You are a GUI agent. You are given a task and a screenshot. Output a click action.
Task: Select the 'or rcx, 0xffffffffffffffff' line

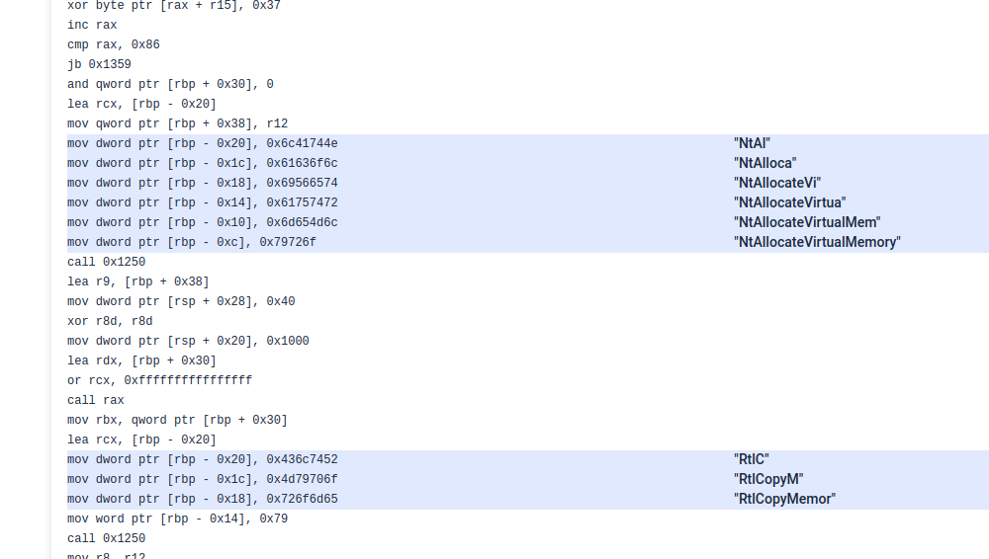159,380
